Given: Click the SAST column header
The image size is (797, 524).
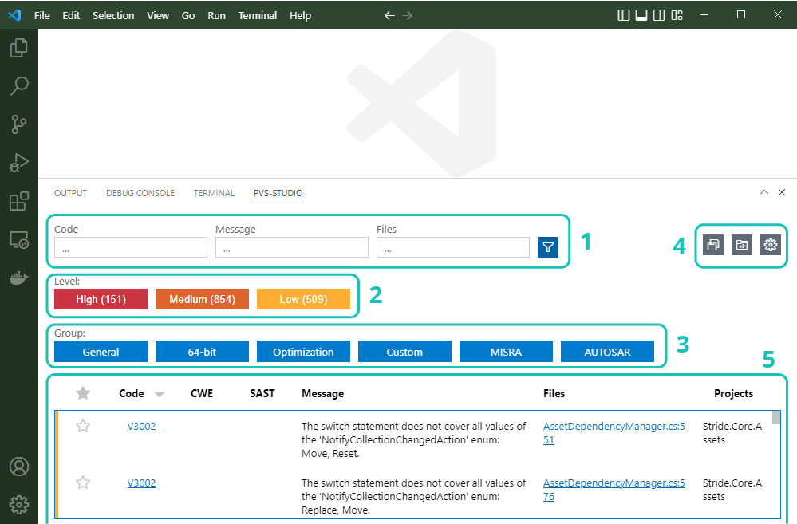Looking at the screenshot, I should click(262, 393).
